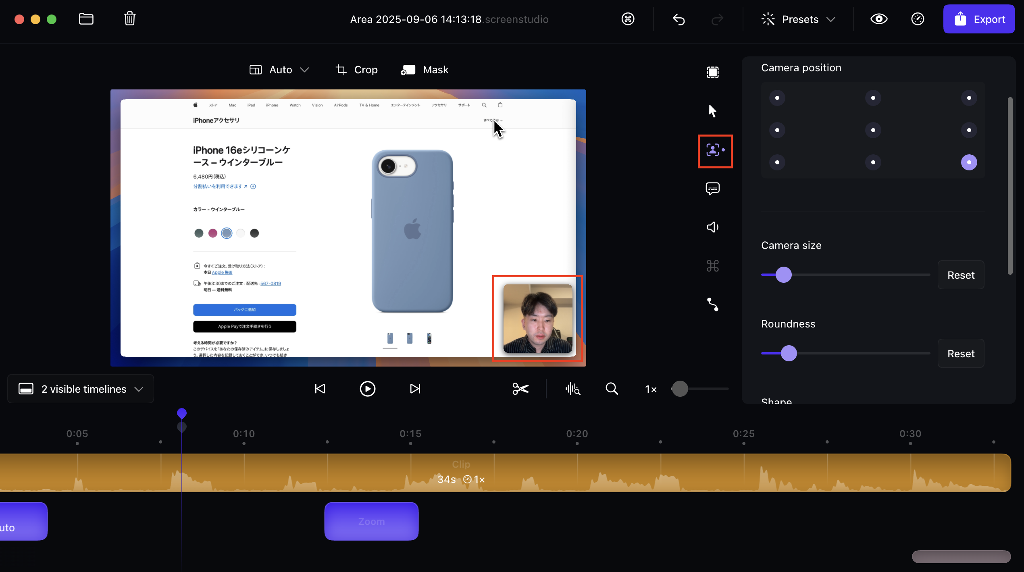Click the 1x zoom level label
Screen dimensions: 1024x572
pos(651,389)
